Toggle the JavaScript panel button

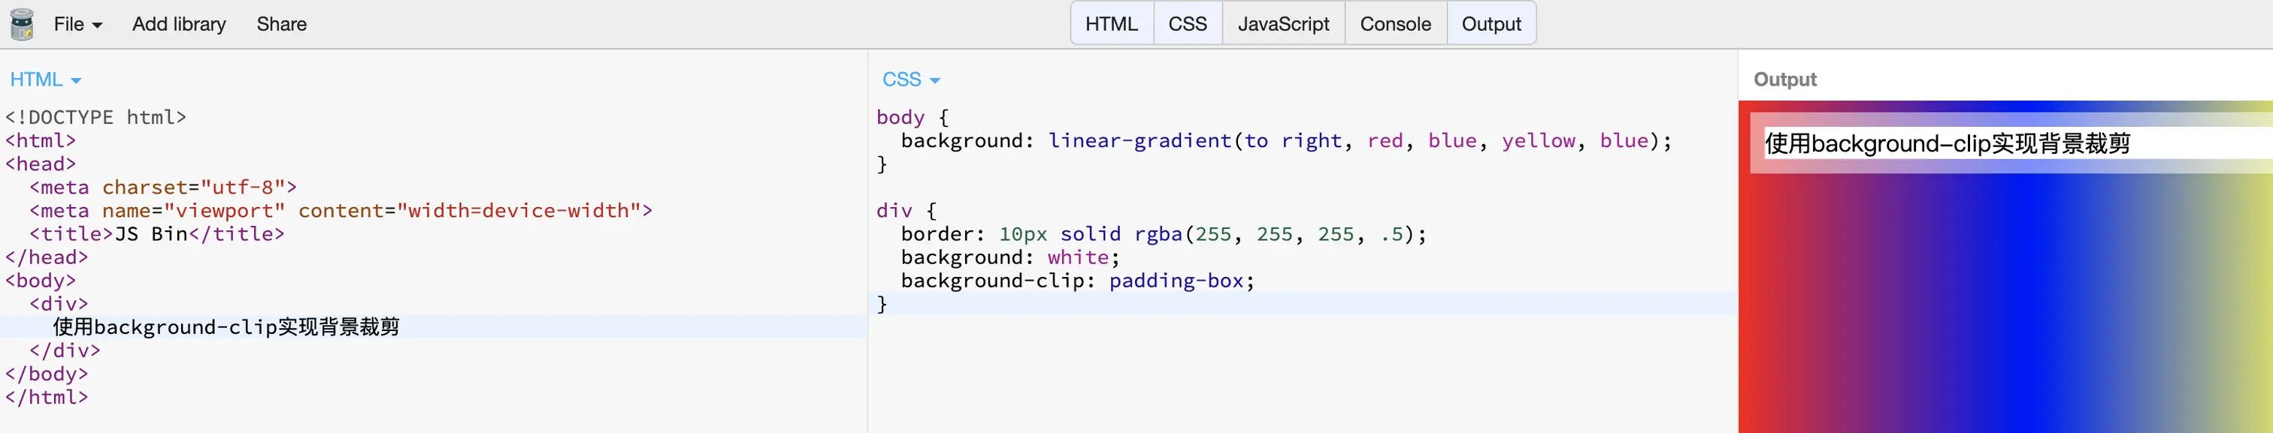point(1283,24)
